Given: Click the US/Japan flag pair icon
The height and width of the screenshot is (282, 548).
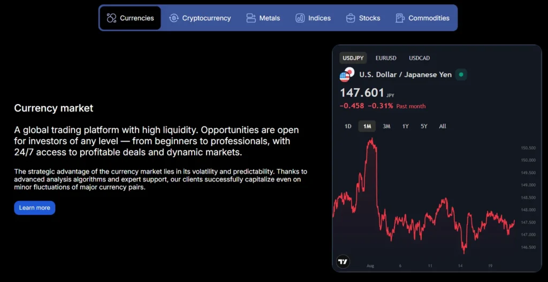Looking at the screenshot, I should coord(347,75).
